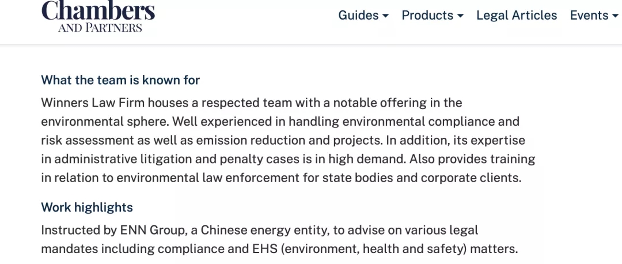622x264 pixels.
Task: Expand the caret arrow beside Events
Action: click(x=615, y=16)
